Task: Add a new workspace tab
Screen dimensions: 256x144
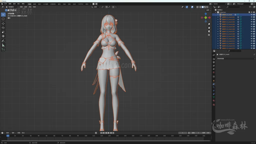Action: [x=90, y=4]
